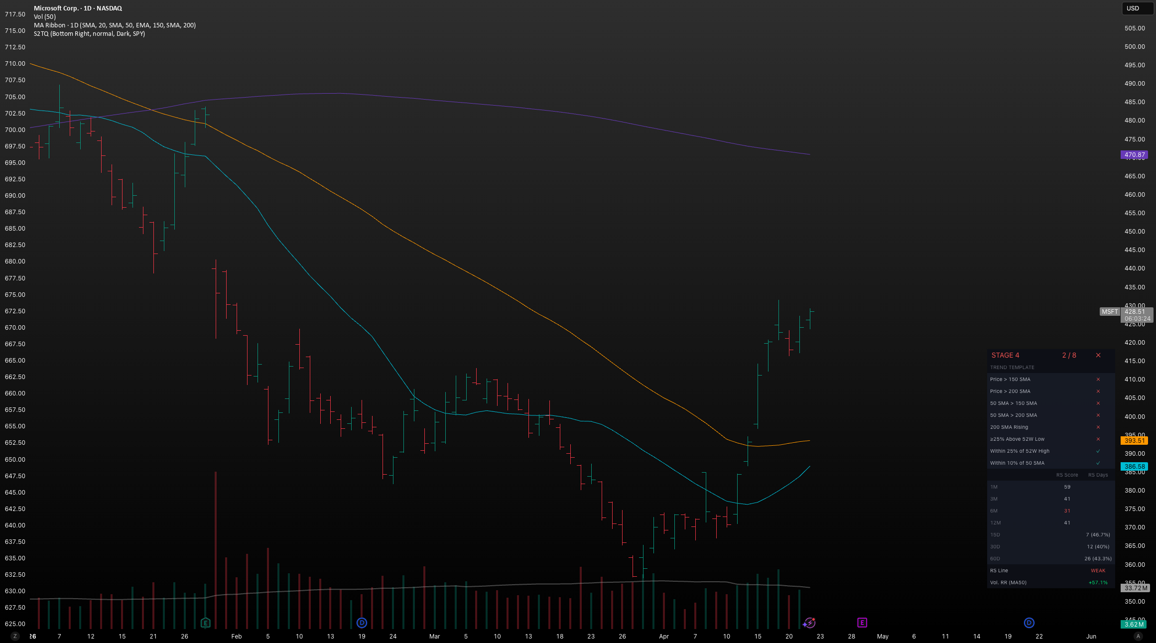Click the 50 SMA > 200 SMA row

(x=1051, y=415)
